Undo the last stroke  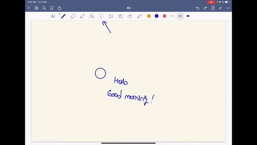point(198,8)
